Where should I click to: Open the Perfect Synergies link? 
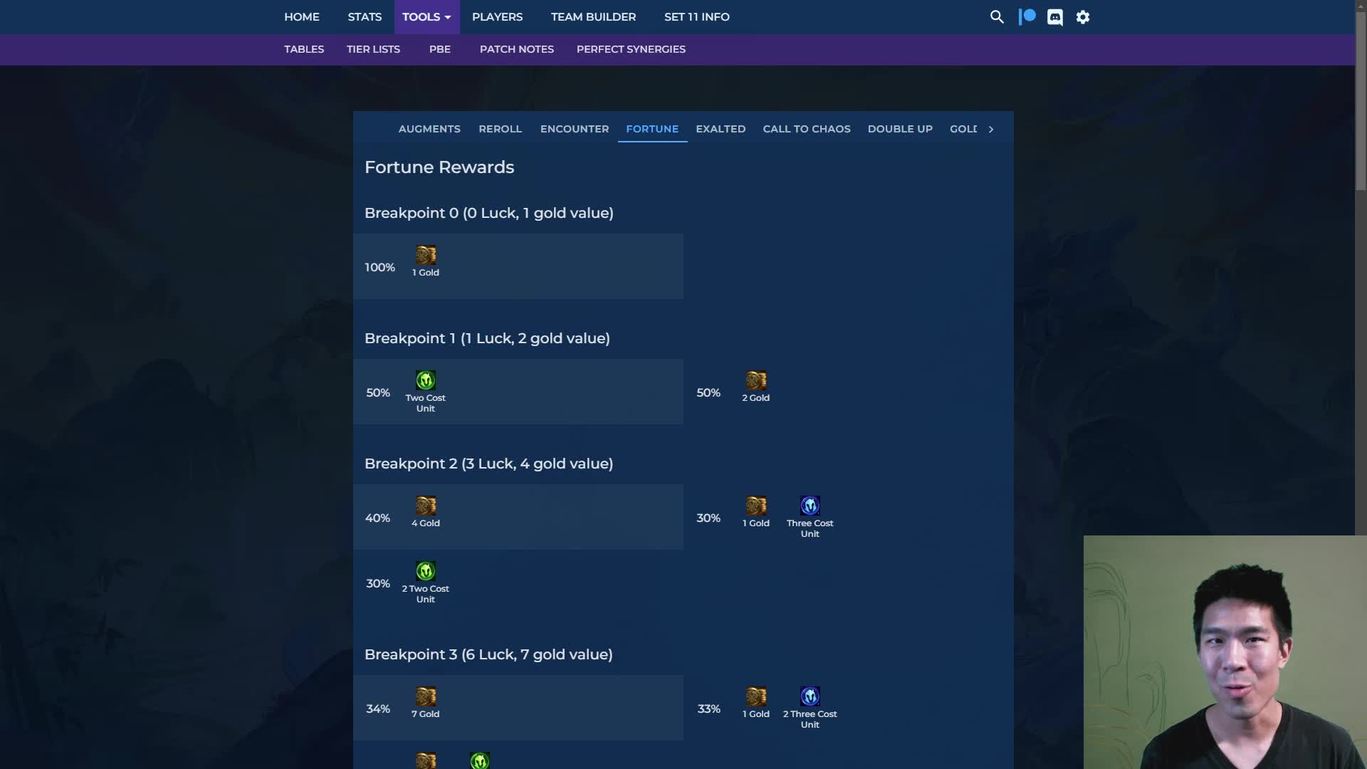coord(631,49)
